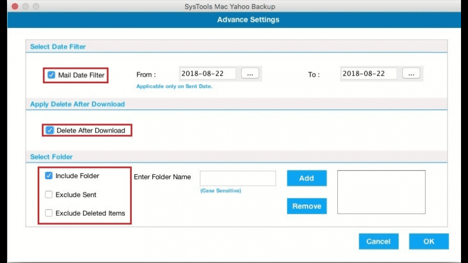The width and height of the screenshot is (468, 263).
Task: Click the '(Case Sensitive)' hint text
Action: point(221,191)
